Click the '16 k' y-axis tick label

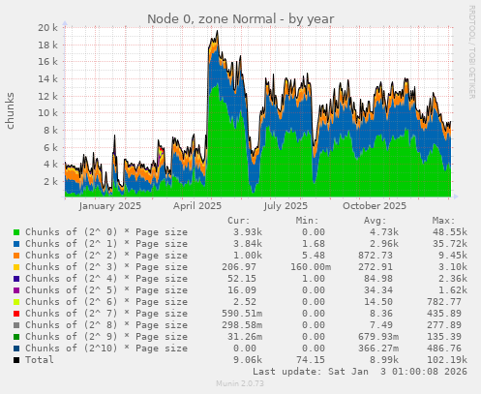pos(47,62)
